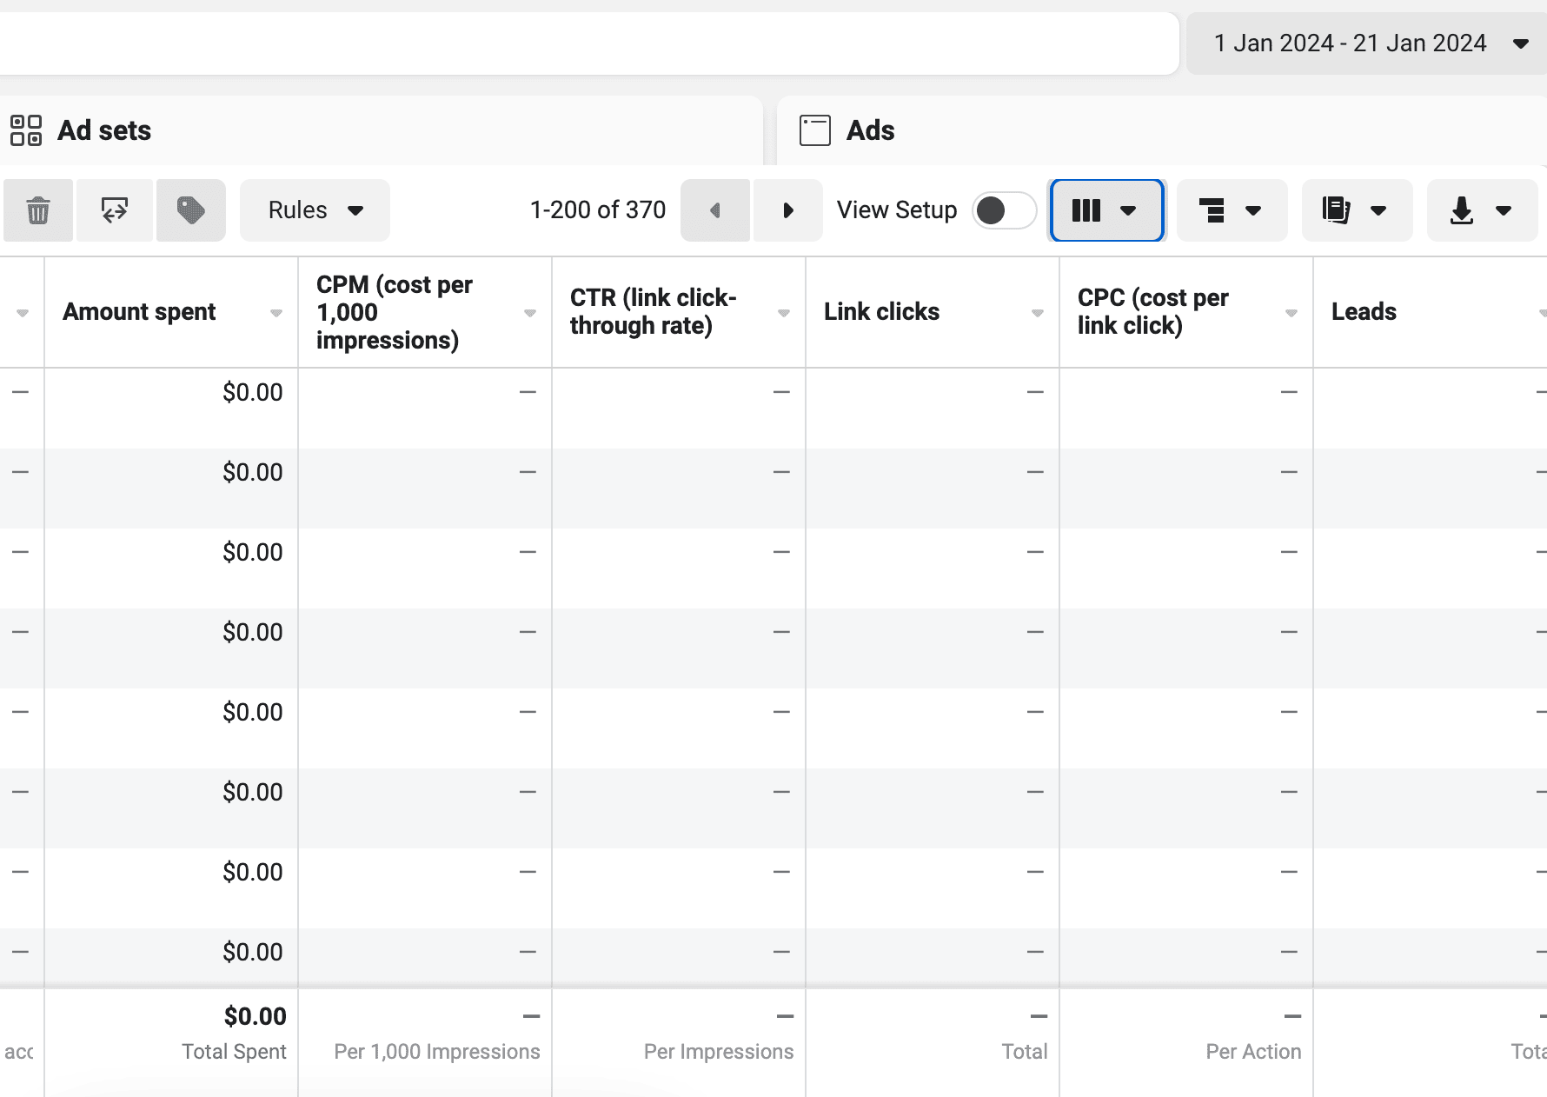This screenshot has width=1547, height=1097.
Task: Open the columns layout icon menu
Action: pos(1106,210)
